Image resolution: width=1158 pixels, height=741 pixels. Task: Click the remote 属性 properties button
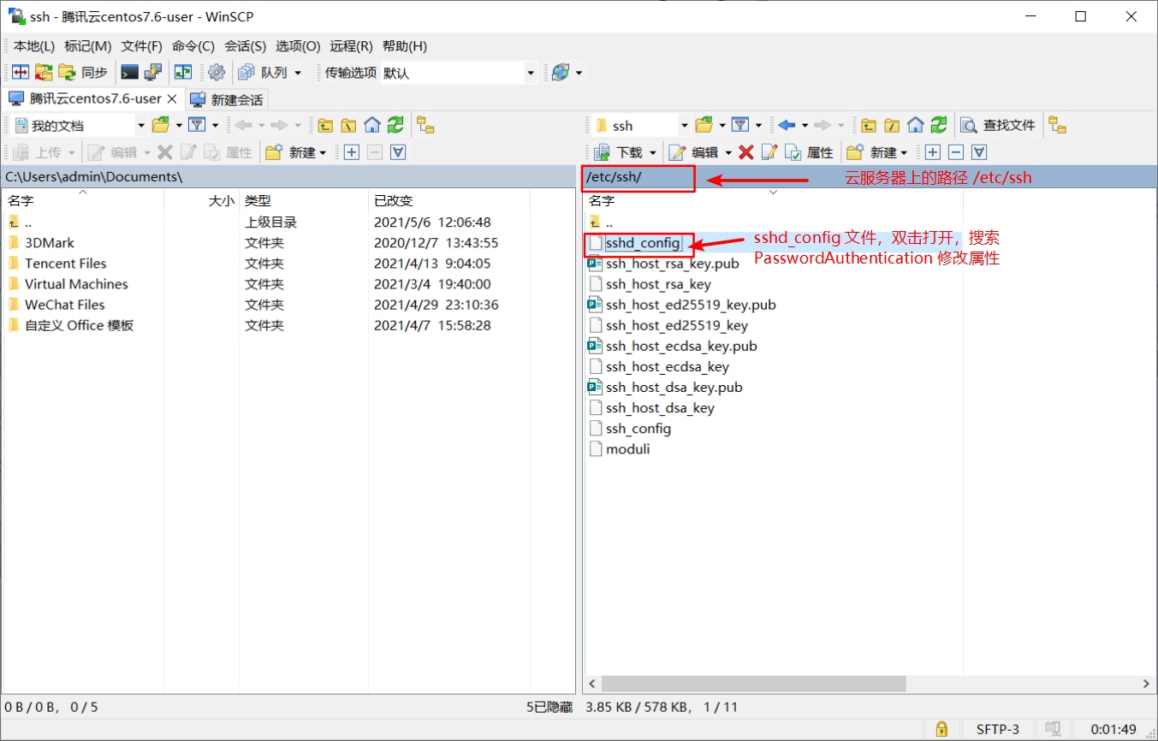coord(810,152)
